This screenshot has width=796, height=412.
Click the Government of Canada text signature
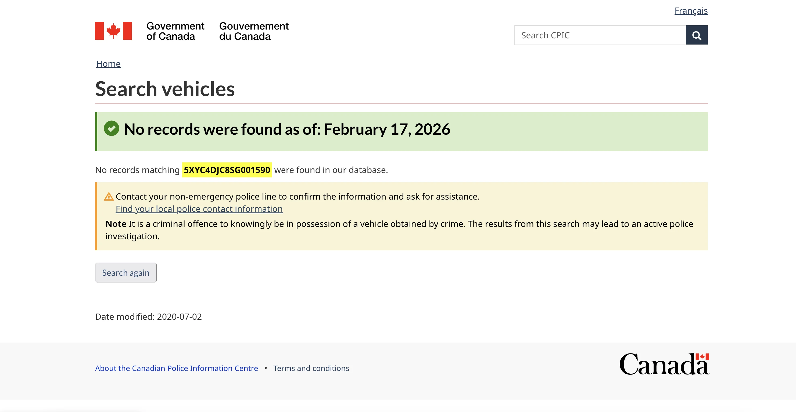175,31
